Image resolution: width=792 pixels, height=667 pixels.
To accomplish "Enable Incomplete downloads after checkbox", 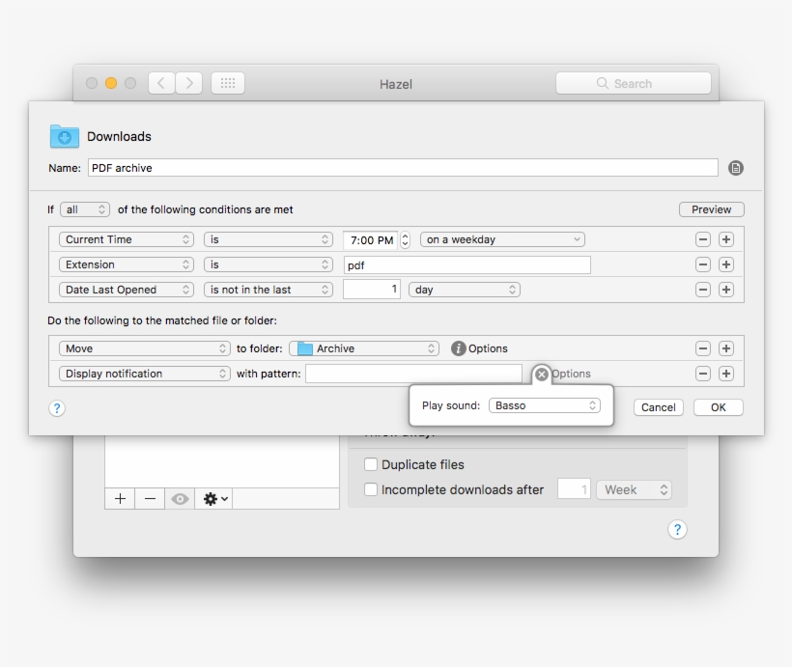I will tap(371, 489).
